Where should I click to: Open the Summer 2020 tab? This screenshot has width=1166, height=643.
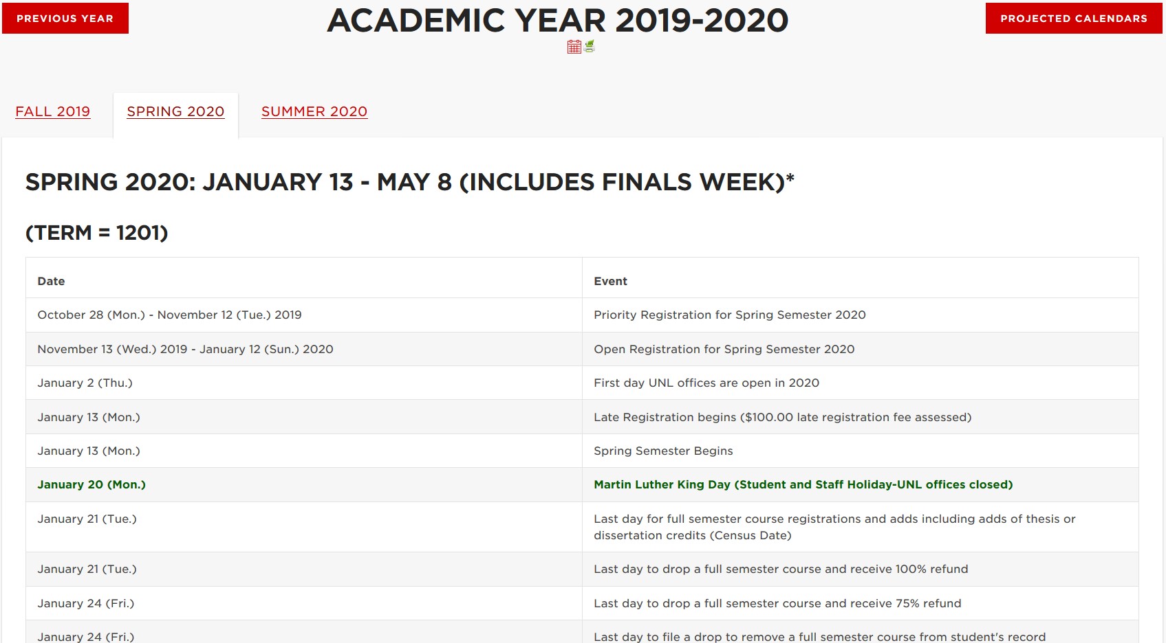pos(314,111)
